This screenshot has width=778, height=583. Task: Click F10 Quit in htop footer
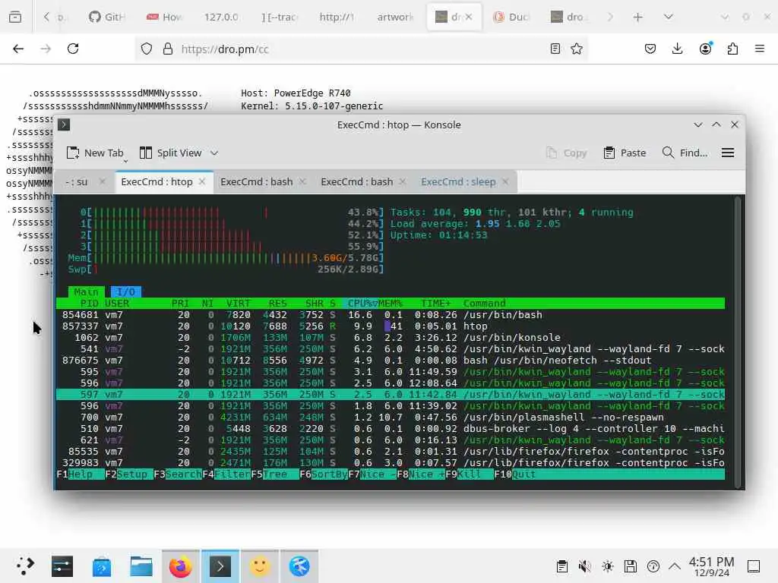click(514, 474)
